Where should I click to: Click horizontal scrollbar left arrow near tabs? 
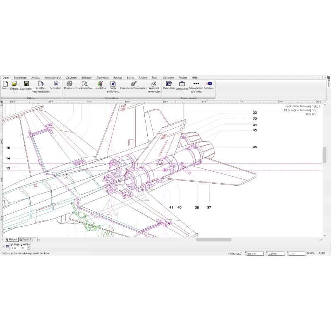(39, 240)
